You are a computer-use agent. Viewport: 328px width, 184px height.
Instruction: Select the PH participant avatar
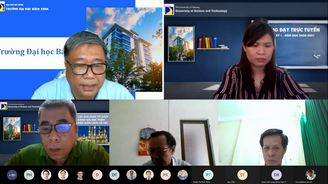coord(29,175)
